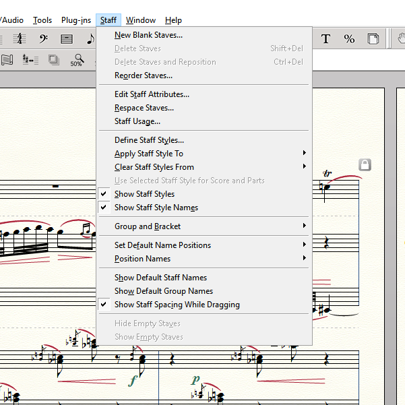Expand the Apply Staff Style To submenu

149,154
